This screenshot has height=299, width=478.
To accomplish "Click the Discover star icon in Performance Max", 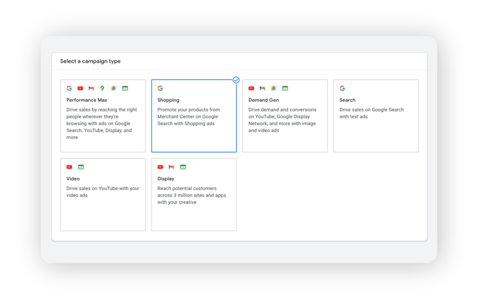I will [113, 88].
